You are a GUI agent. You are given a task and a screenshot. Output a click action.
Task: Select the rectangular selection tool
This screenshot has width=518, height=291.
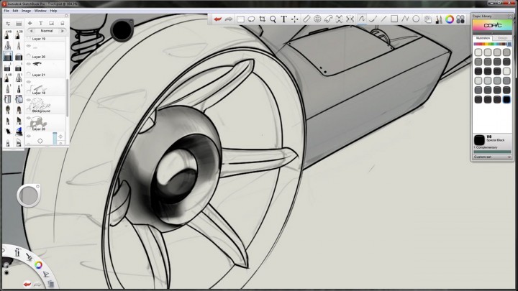240,19
